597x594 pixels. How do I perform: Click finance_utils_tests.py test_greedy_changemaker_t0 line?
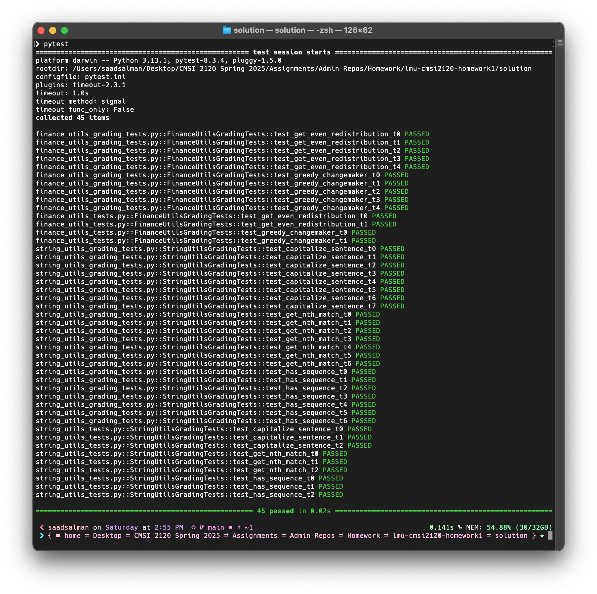205,232
